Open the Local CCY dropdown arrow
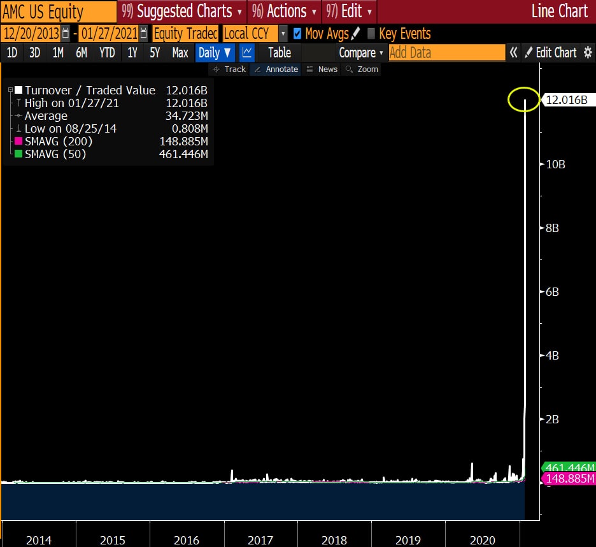 (283, 34)
